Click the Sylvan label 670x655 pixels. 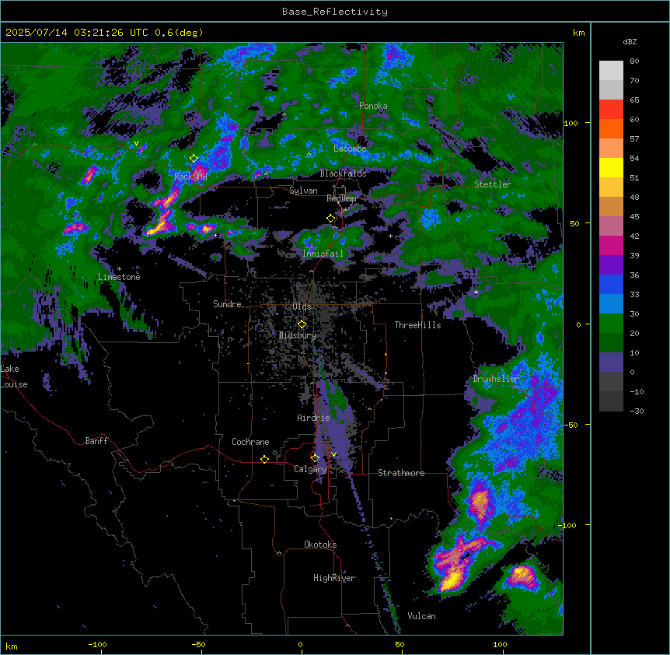pyautogui.click(x=303, y=191)
